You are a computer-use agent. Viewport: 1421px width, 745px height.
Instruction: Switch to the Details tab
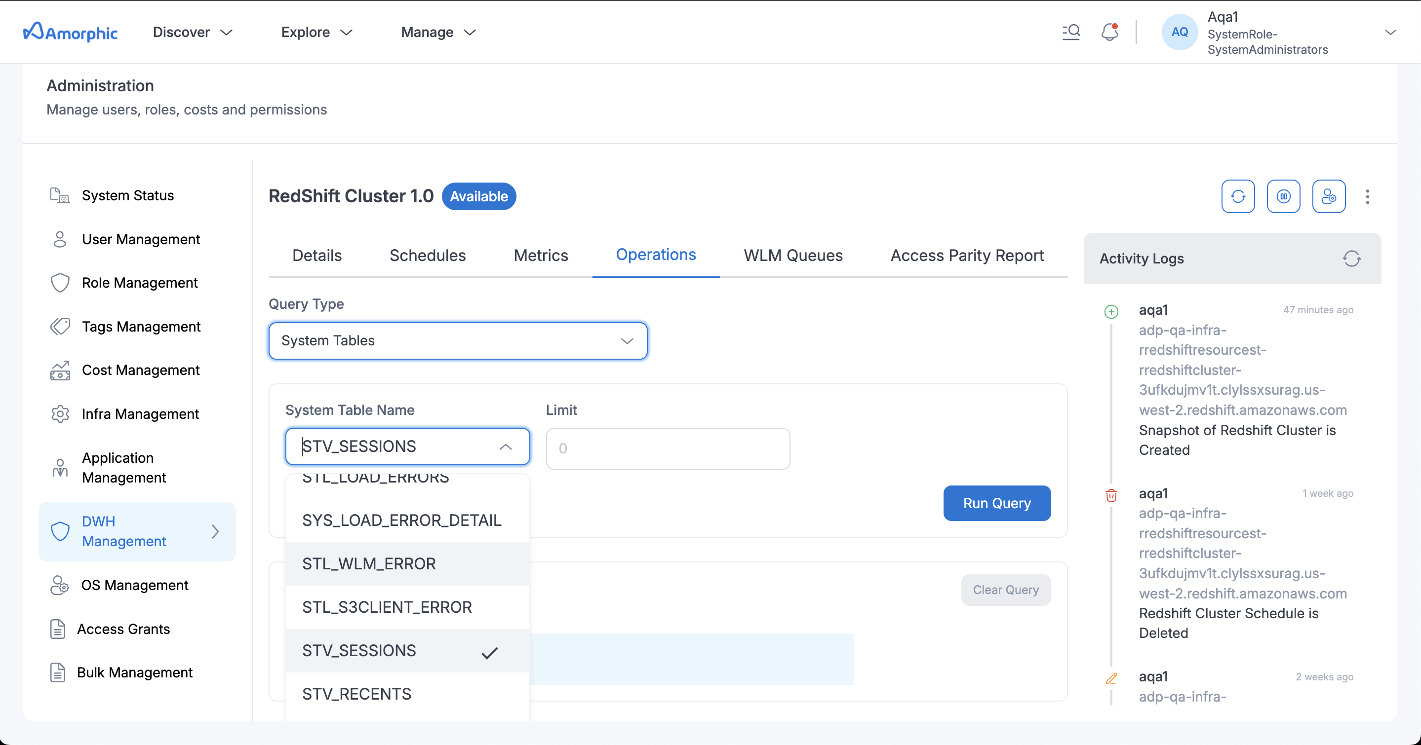316,255
